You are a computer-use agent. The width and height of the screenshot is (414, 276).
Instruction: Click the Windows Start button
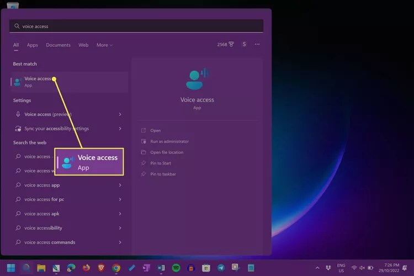[11, 268]
